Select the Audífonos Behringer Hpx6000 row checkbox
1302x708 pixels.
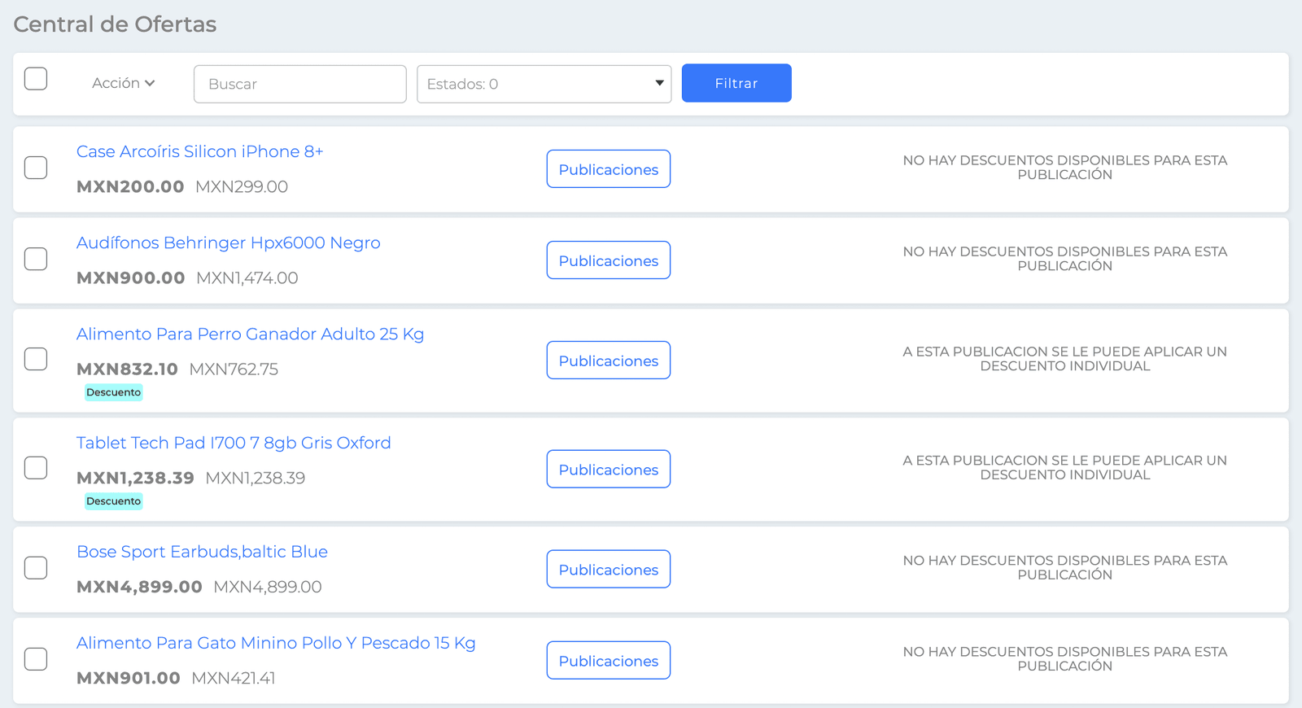pos(36,259)
